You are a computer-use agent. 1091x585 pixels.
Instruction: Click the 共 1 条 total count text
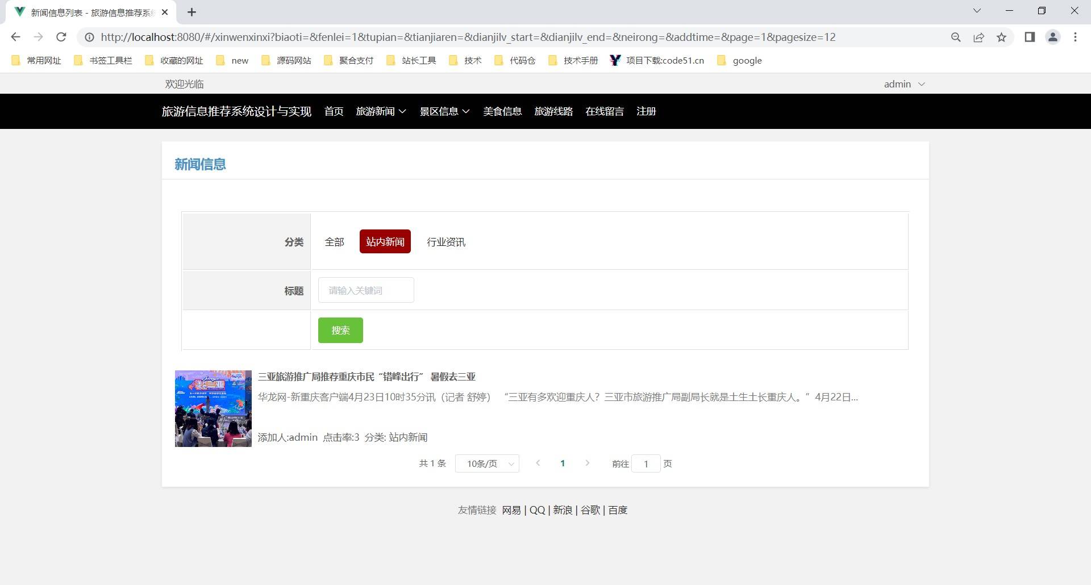(432, 463)
